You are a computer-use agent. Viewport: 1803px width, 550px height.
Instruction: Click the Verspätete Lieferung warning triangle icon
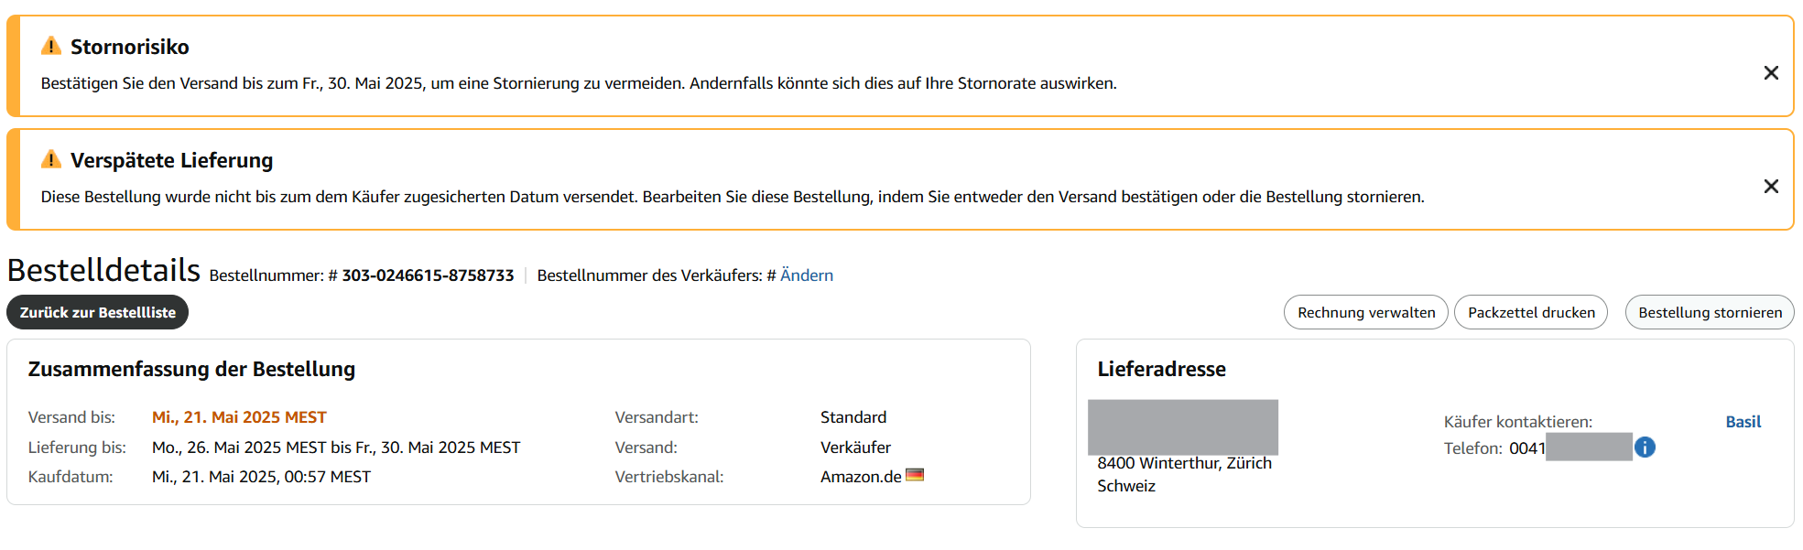[51, 159]
